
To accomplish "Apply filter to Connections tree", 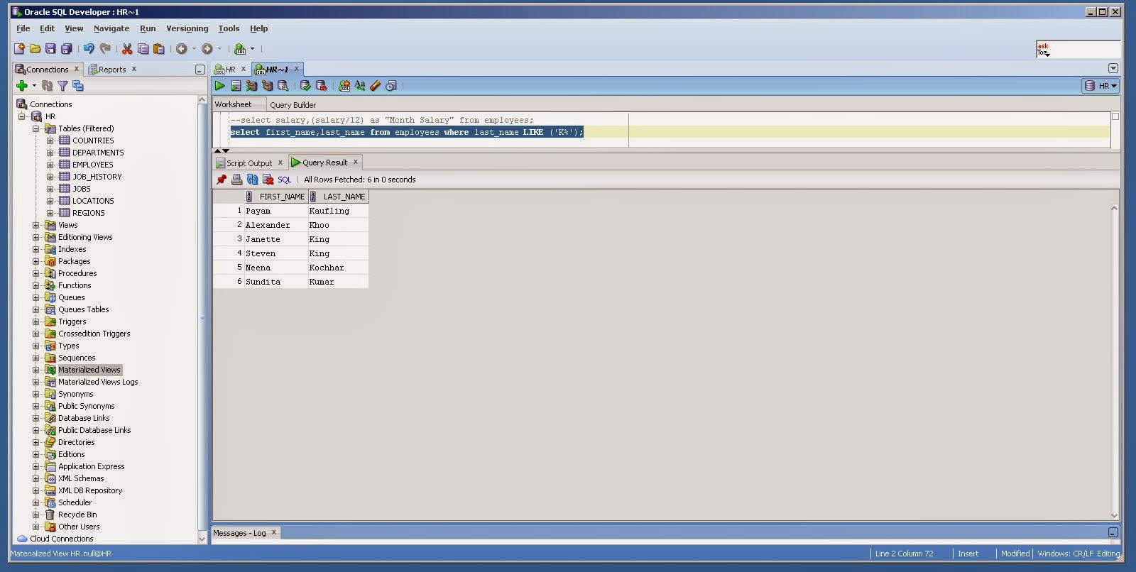I will tap(62, 86).
